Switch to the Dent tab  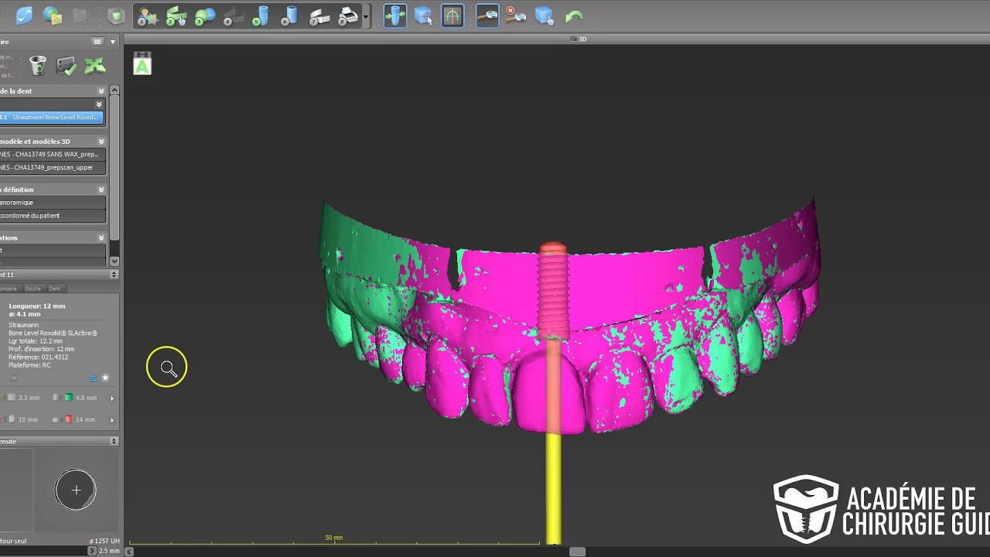click(54, 289)
